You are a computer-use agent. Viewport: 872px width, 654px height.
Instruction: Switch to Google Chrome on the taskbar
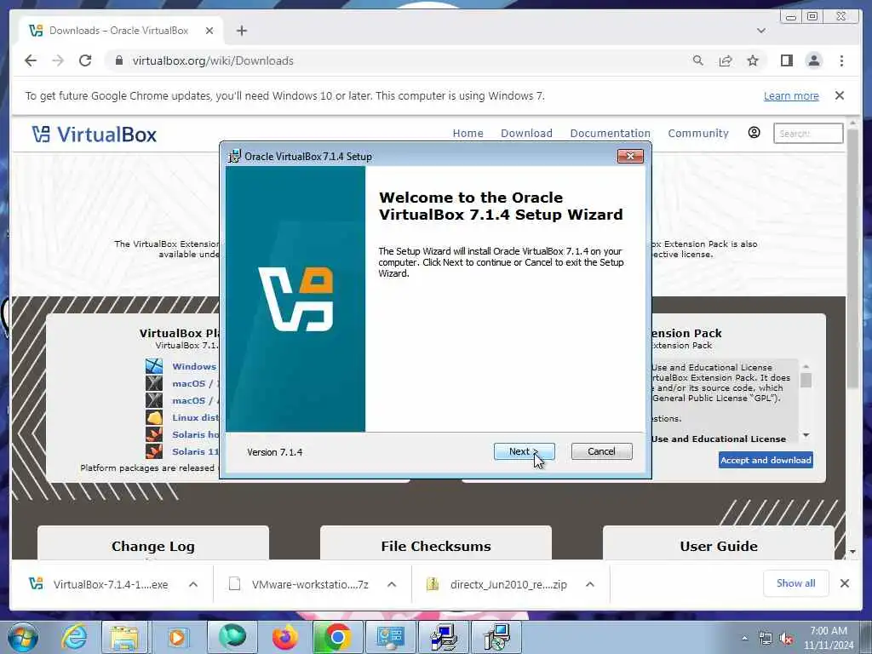337,637
